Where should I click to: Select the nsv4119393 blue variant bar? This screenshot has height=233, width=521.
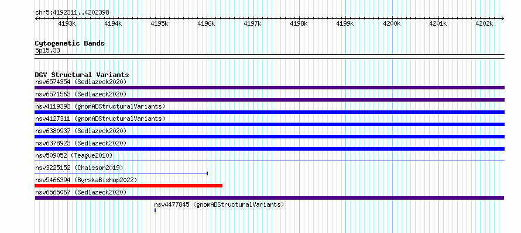coord(269,112)
